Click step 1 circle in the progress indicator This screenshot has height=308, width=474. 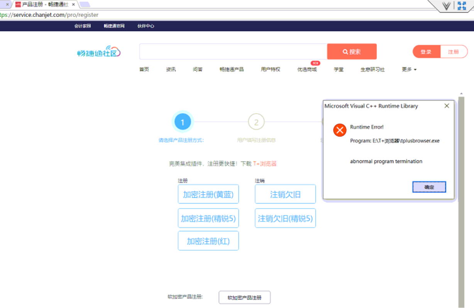(x=182, y=123)
